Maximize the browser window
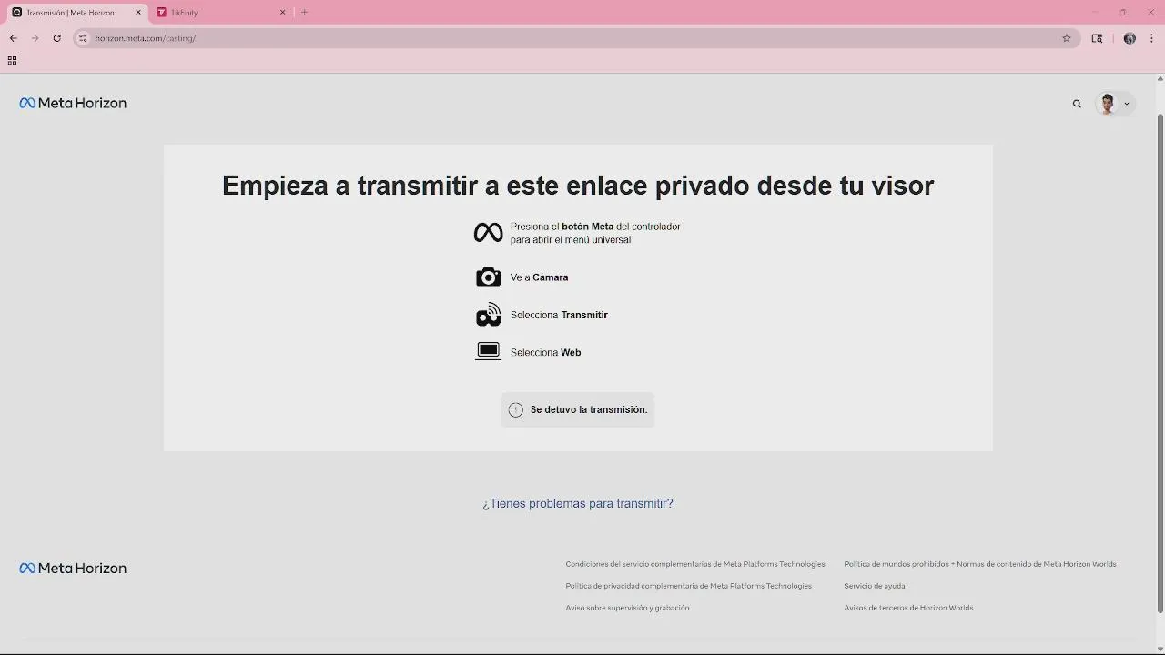Screen dimensions: 1165x655 [x=1123, y=13]
